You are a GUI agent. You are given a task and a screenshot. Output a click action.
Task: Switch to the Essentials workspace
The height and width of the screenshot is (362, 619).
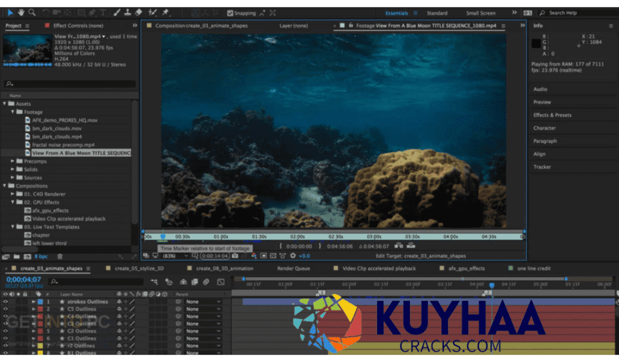[x=397, y=12]
